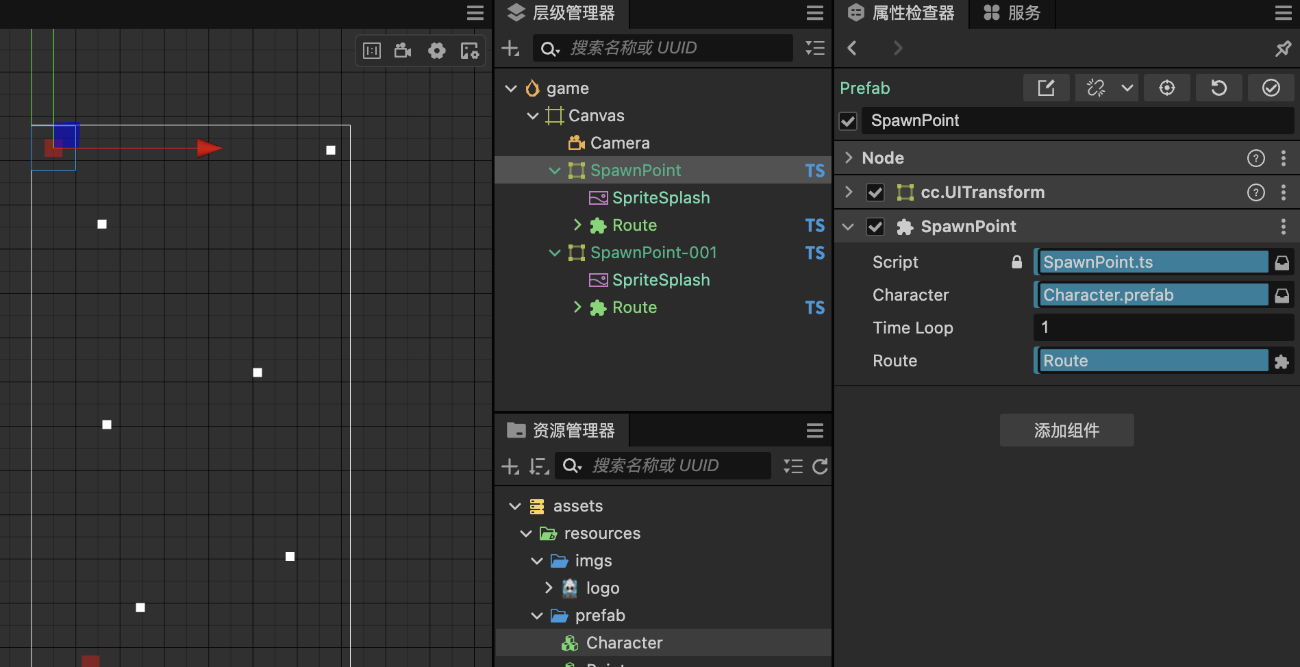Apply prefab changes with the checkmark icon
The image size is (1300, 667).
pyautogui.click(x=1271, y=88)
